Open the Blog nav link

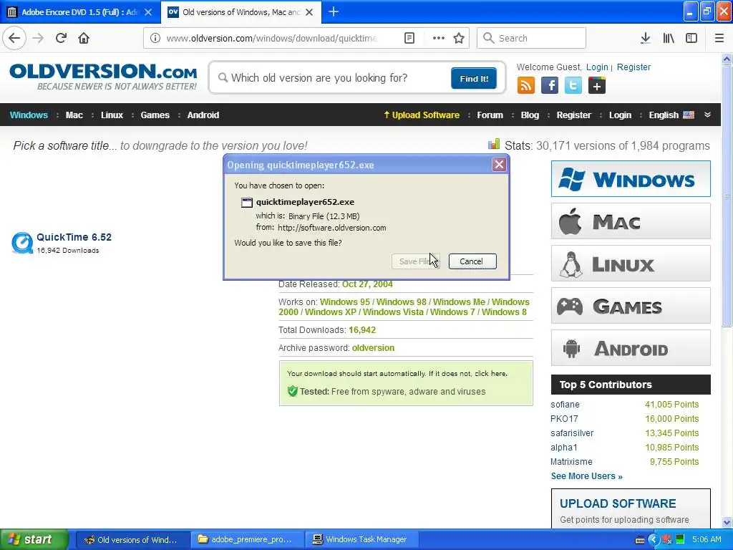pyautogui.click(x=530, y=115)
